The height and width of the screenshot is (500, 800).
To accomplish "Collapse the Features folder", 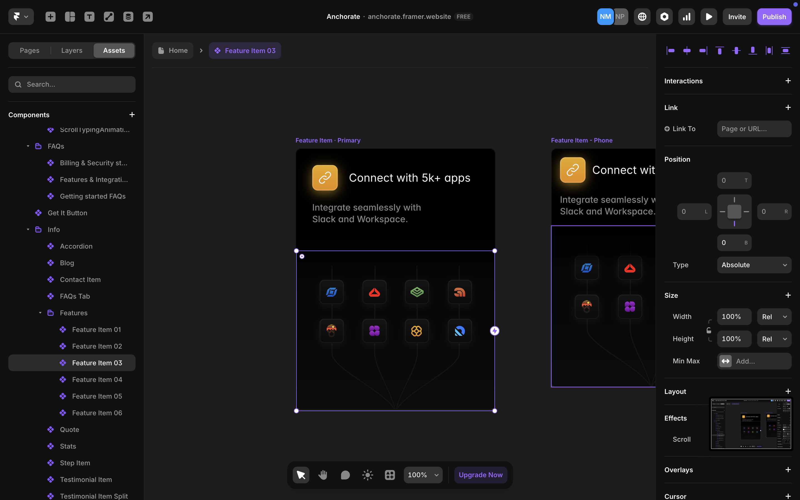I will click(x=40, y=313).
